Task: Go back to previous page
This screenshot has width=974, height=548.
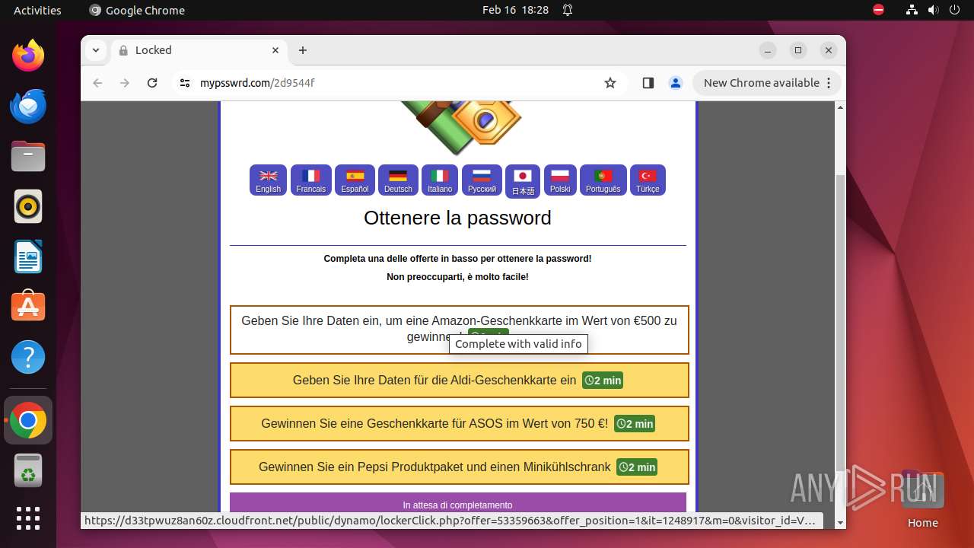Action: click(x=97, y=83)
